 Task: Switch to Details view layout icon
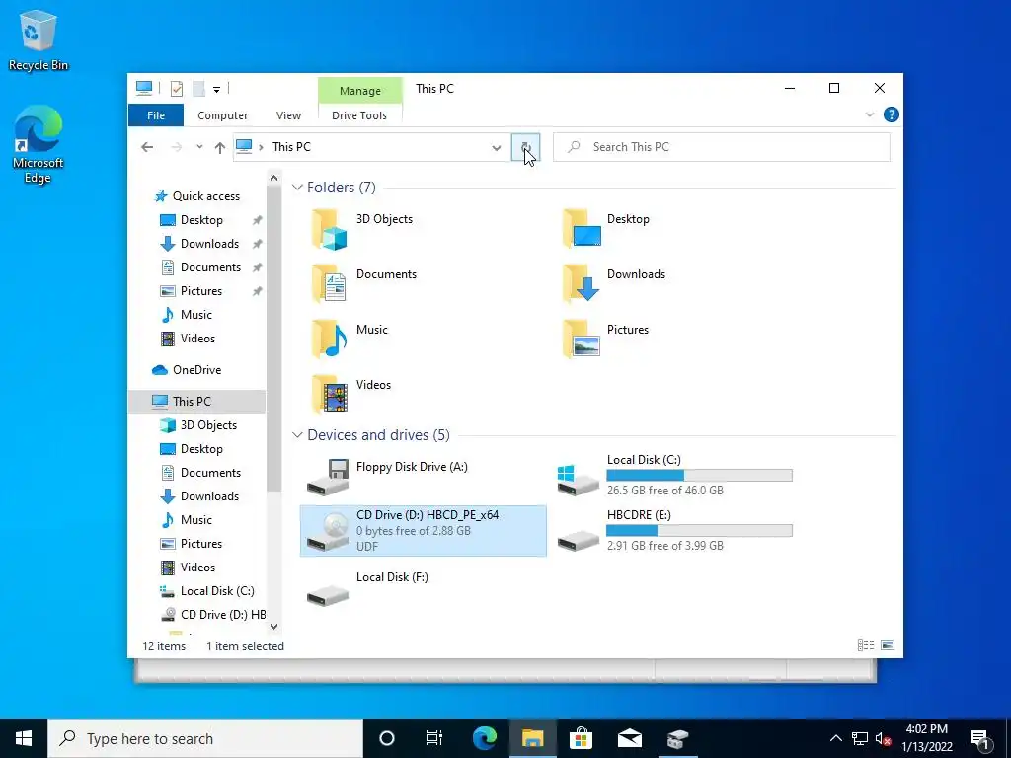pyautogui.click(x=866, y=645)
